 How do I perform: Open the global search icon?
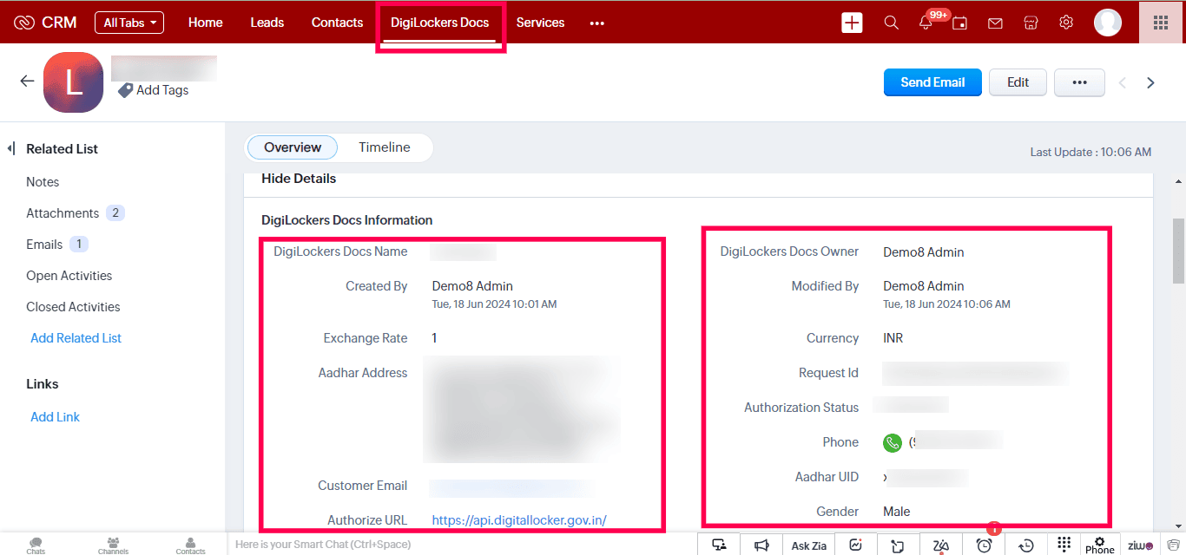(891, 23)
